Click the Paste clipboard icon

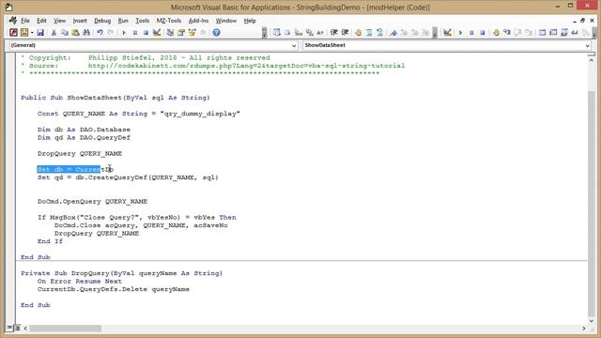(x=75, y=33)
